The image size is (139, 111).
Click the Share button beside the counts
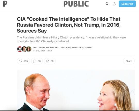pyautogui.click(x=129, y=61)
